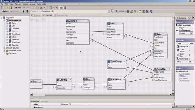
Task: Click the Verify model toolbar icon
Action: click(x=57, y=8)
